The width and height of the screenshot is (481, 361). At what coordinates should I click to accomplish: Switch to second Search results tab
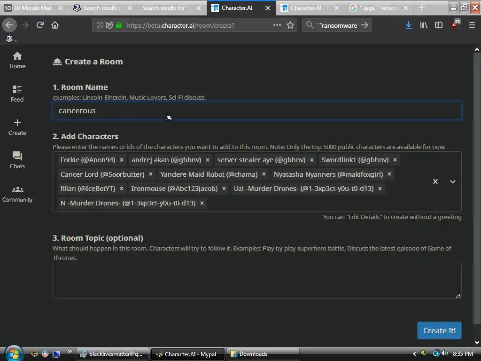pyautogui.click(x=171, y=8)
